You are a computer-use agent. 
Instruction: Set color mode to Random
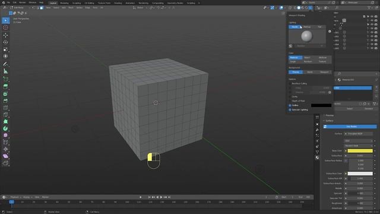(308, 62)
